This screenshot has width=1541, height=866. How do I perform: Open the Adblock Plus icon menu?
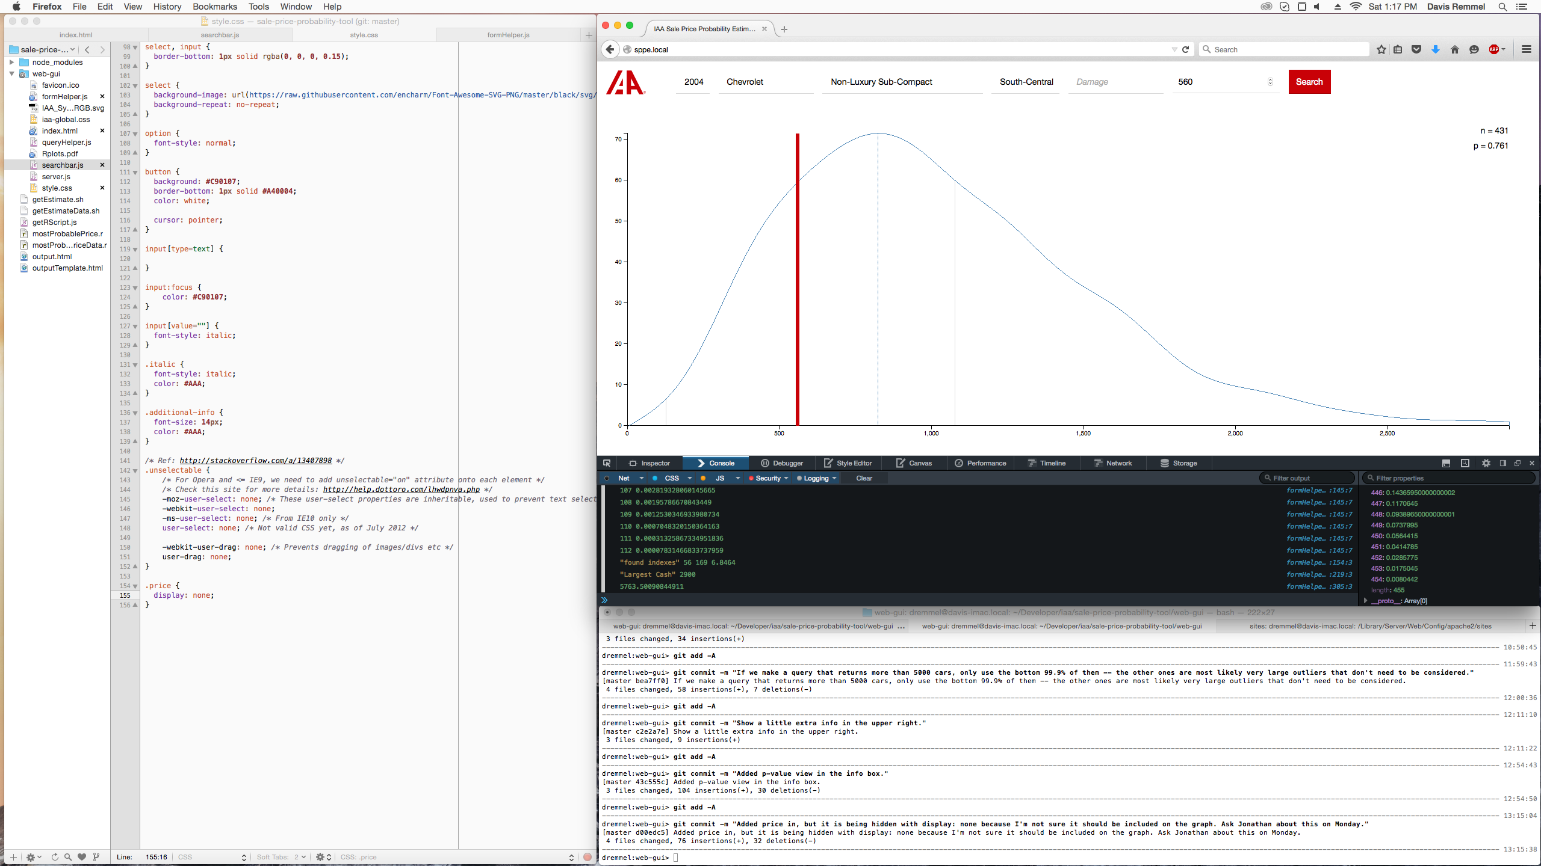pos(1494,49)
